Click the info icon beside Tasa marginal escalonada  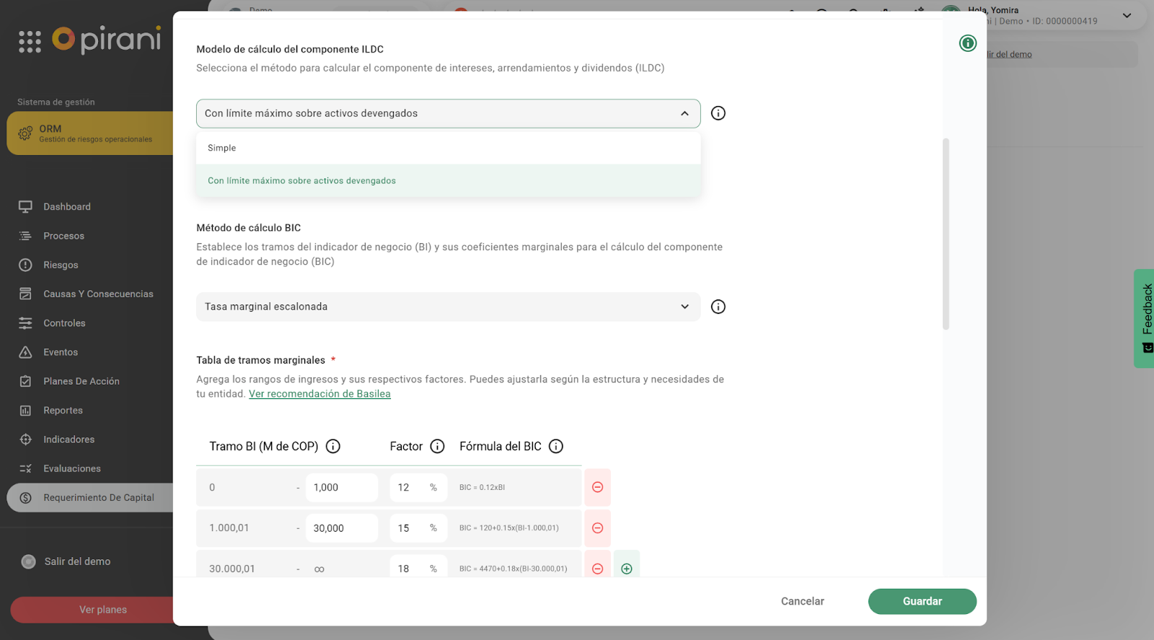pos(718,307)
